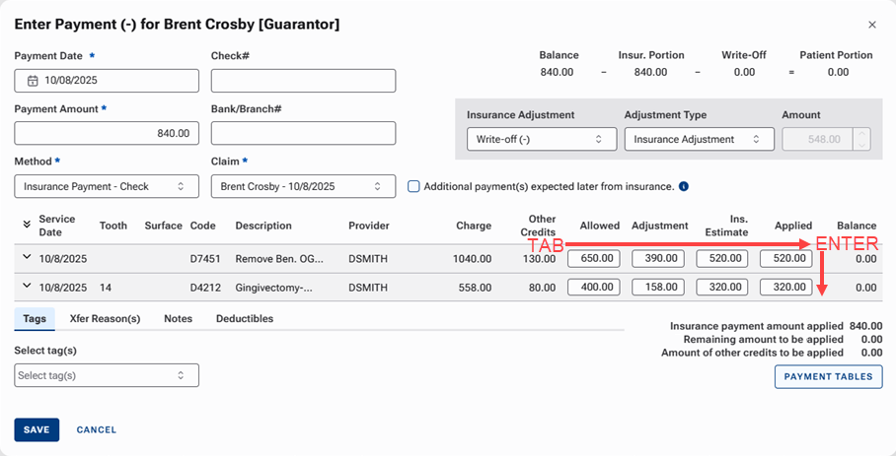The height and width of the screenshot is (456, 896).
Task: Click the Cancel link
Action: (97, 429)
